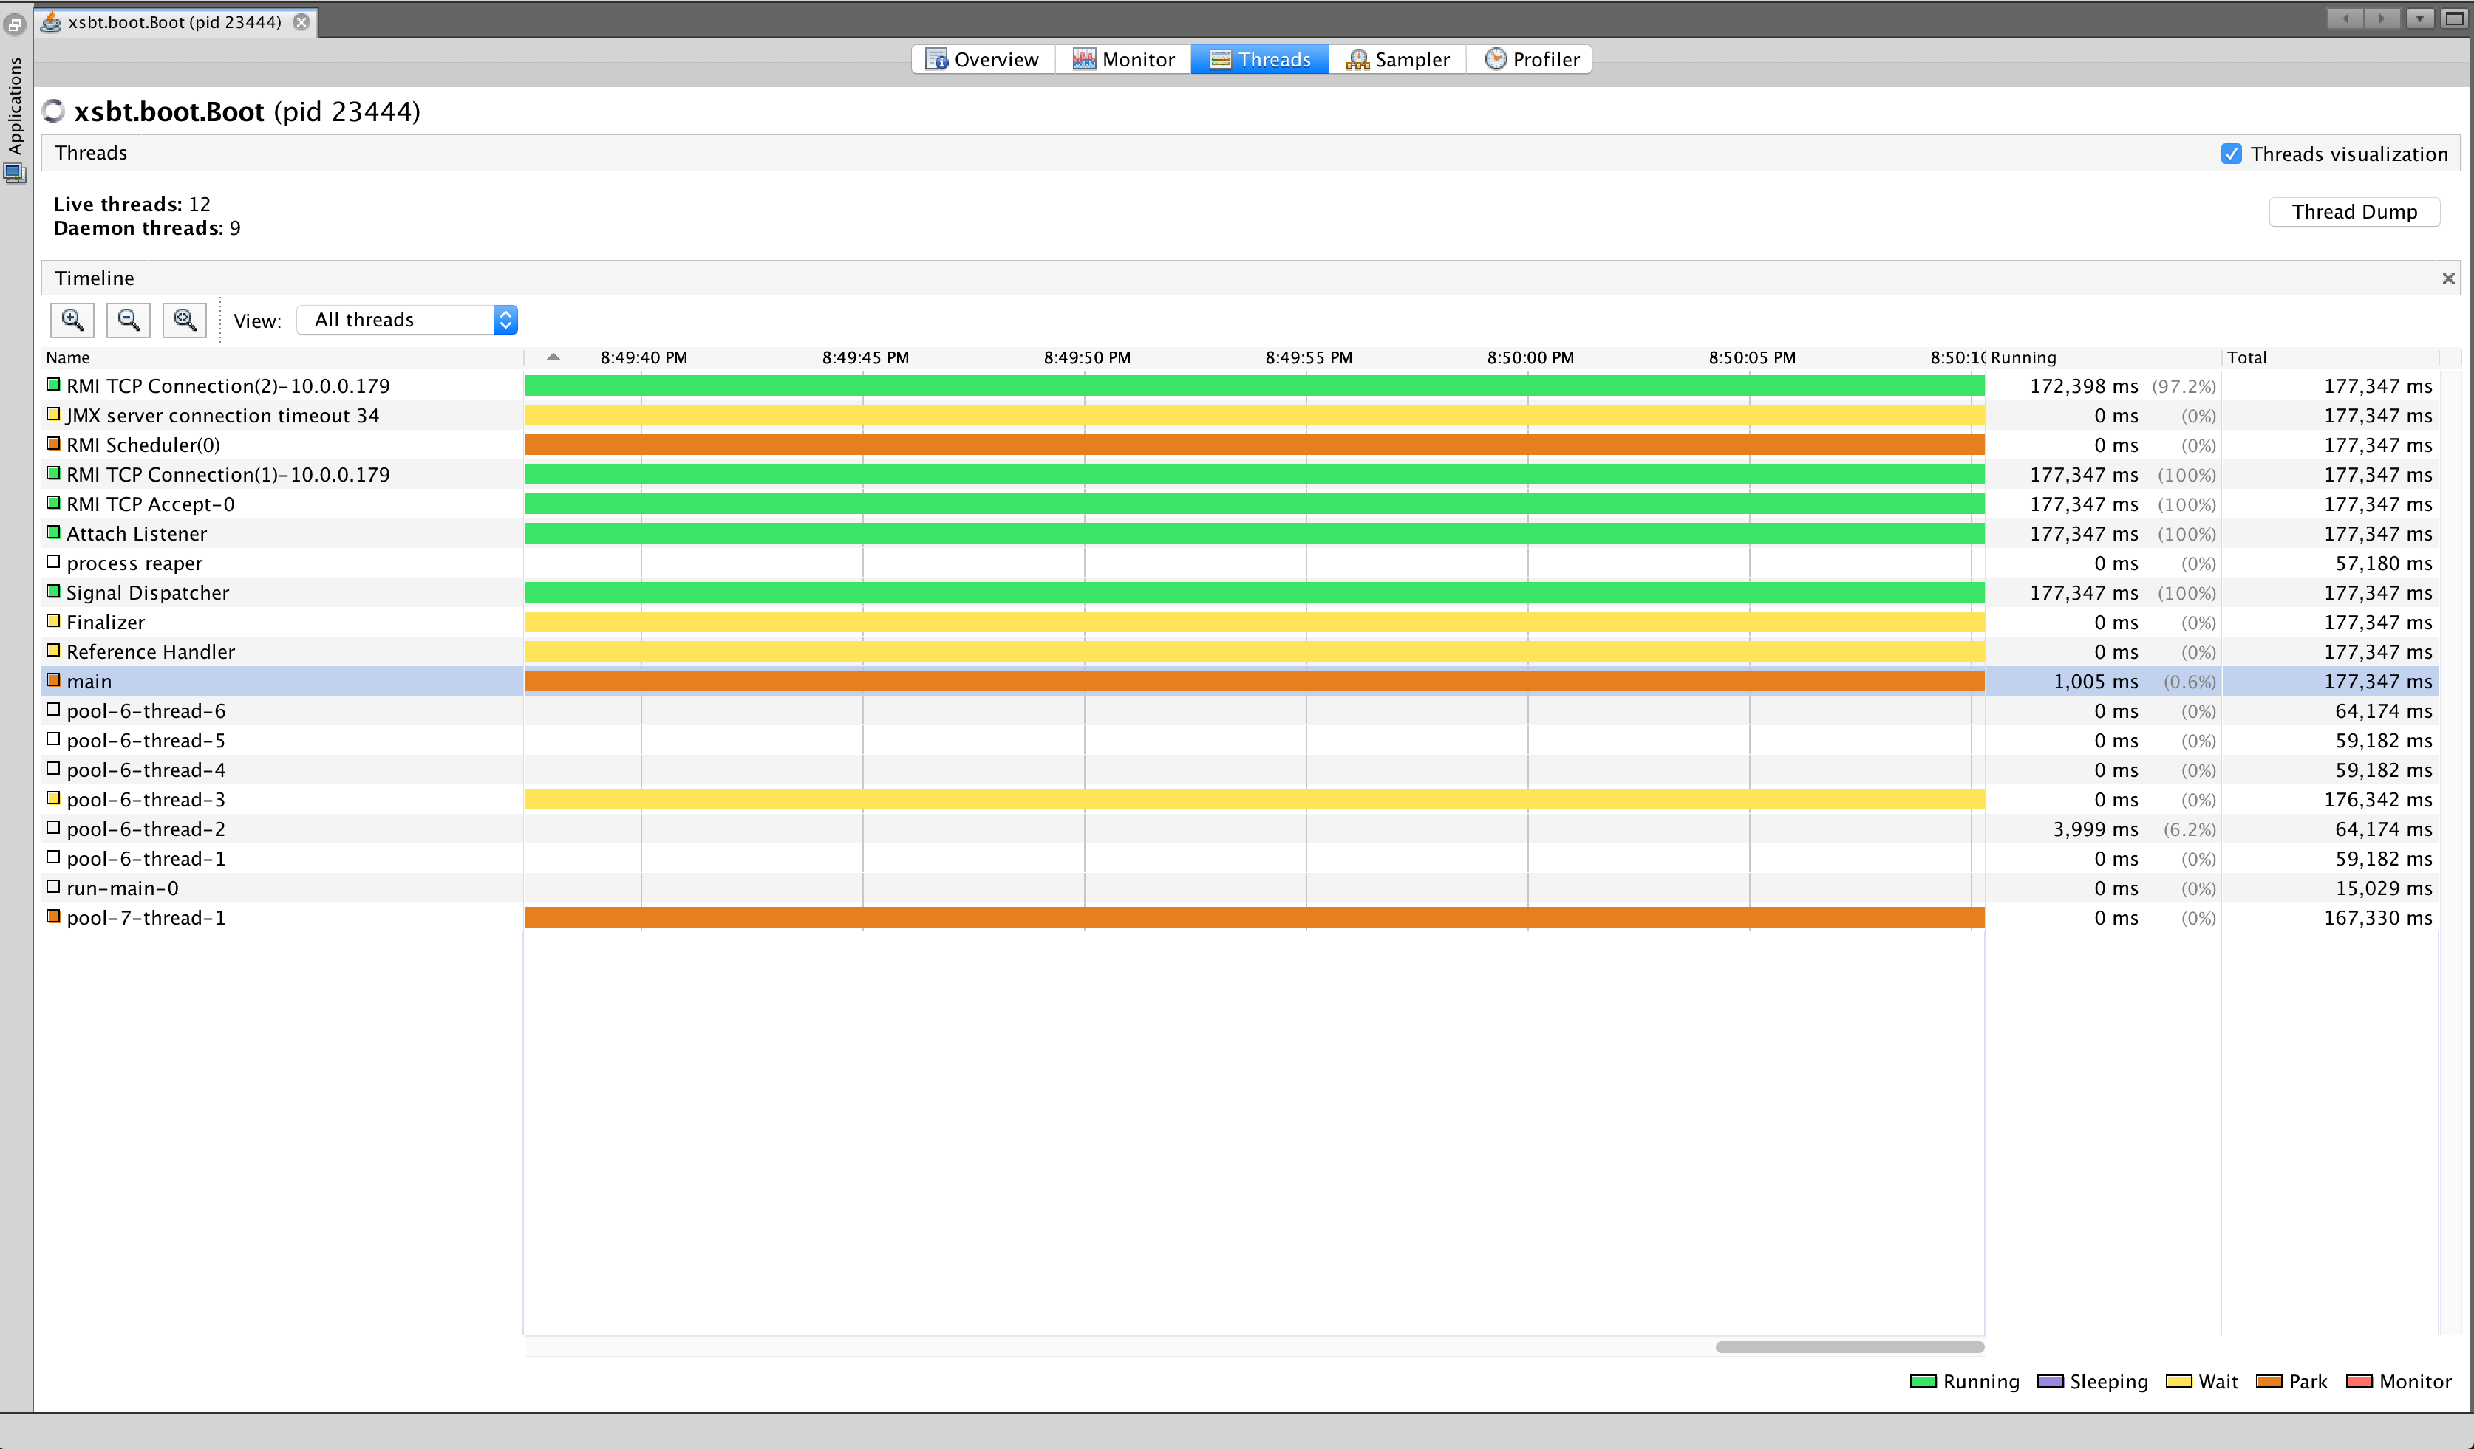Click state box beside main thread
Screen dimensions: 2474x1449
[54, 680]
